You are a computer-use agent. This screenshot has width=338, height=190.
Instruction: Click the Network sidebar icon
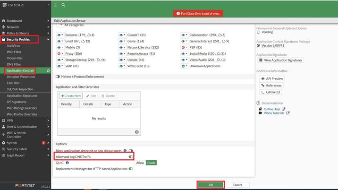point(3,27)
